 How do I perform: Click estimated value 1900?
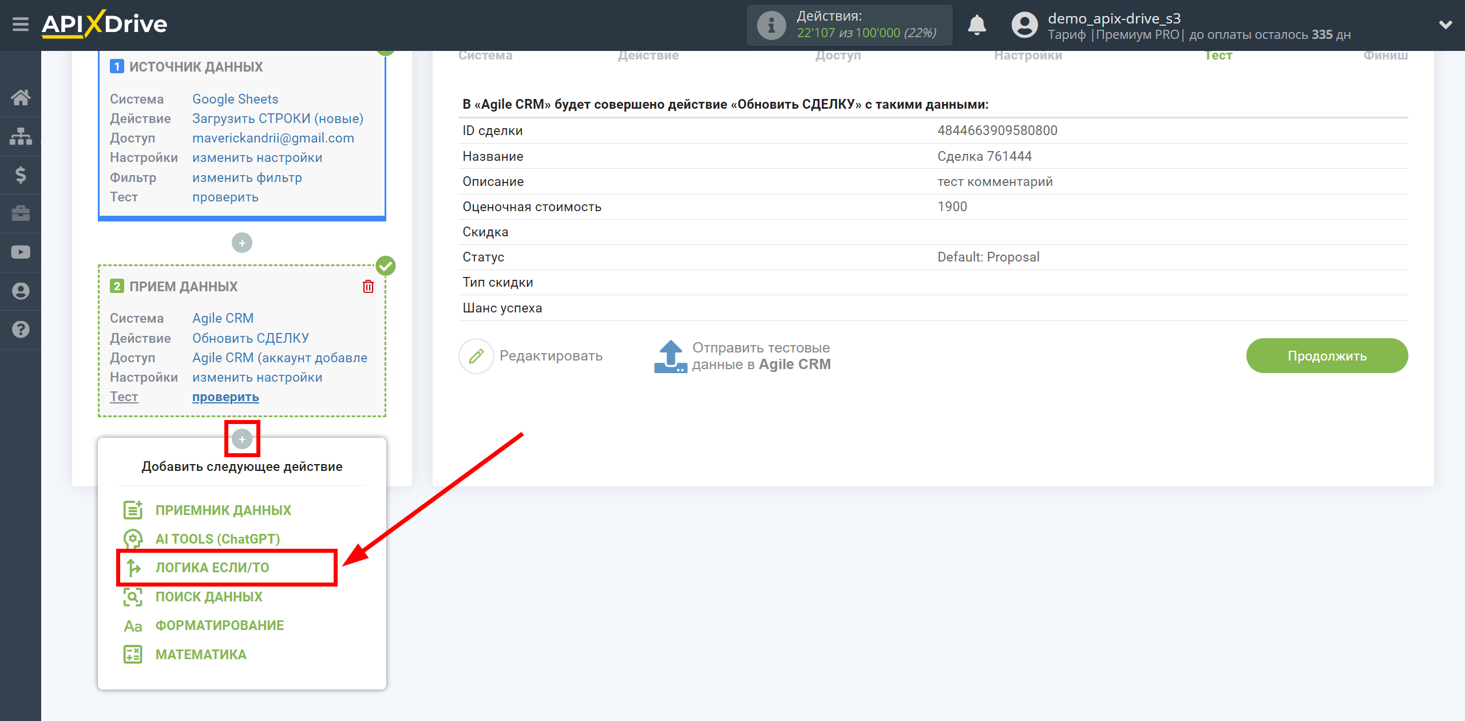952,207
